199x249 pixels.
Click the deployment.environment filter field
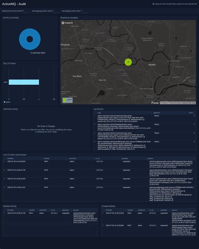(x=16, y=11)
